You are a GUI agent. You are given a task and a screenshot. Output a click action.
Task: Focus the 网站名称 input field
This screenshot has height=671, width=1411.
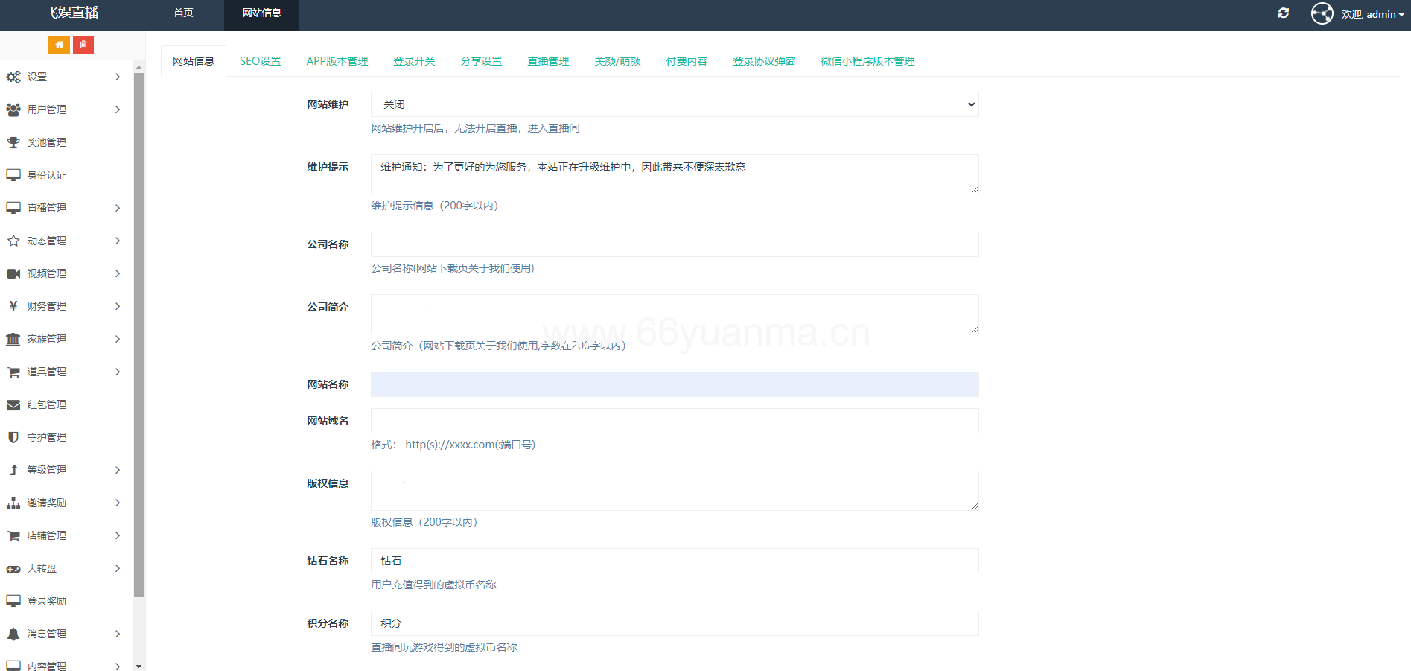675,384
